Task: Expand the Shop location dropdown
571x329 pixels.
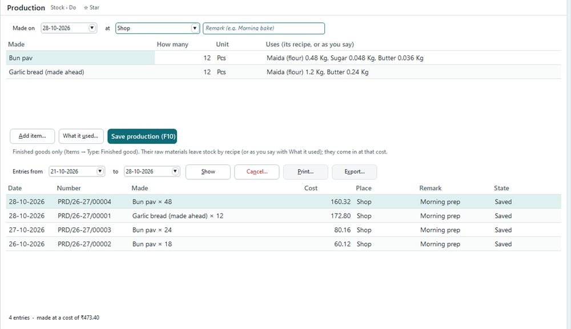Action: pyautogui.click(x=195, y=28)
